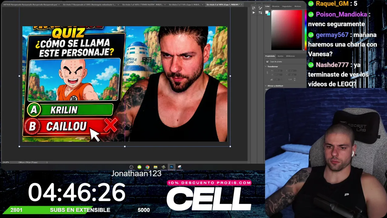387x218 pixels.
Task: Select the Sin título-3 document tab
Action: click(223, 5)
